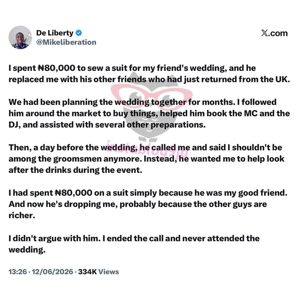The width and height of the screenshot is (301, 301).
Task: Click the line "after the drinks during the event."
Action: (75, 170)
